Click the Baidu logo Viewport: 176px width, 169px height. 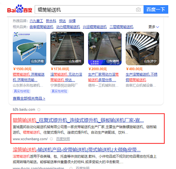(20, 9)
